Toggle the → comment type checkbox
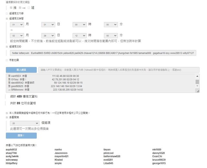This screenshot has width=207, height=168. coord(20,7)
